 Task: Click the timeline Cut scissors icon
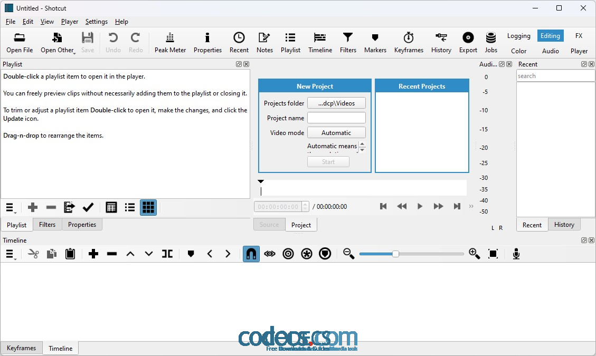click(x=33, y=254)
